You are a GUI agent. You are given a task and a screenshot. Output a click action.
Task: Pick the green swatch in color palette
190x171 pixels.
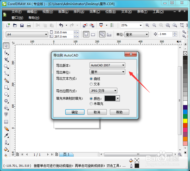[185, 116]
